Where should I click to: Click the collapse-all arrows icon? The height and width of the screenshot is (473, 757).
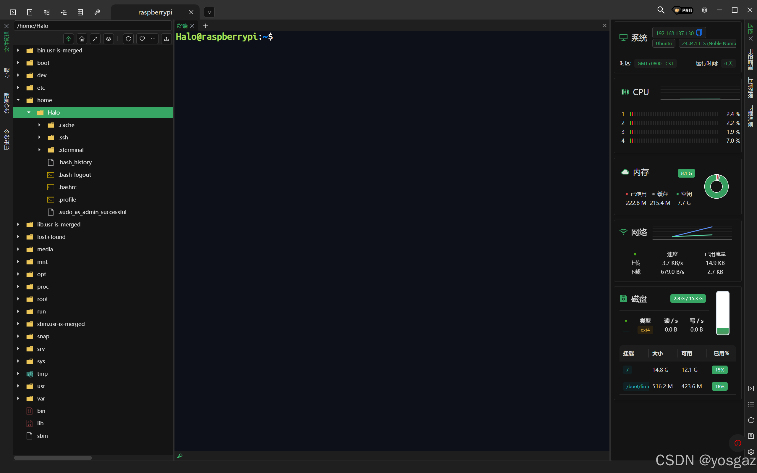tap(95, 39)
